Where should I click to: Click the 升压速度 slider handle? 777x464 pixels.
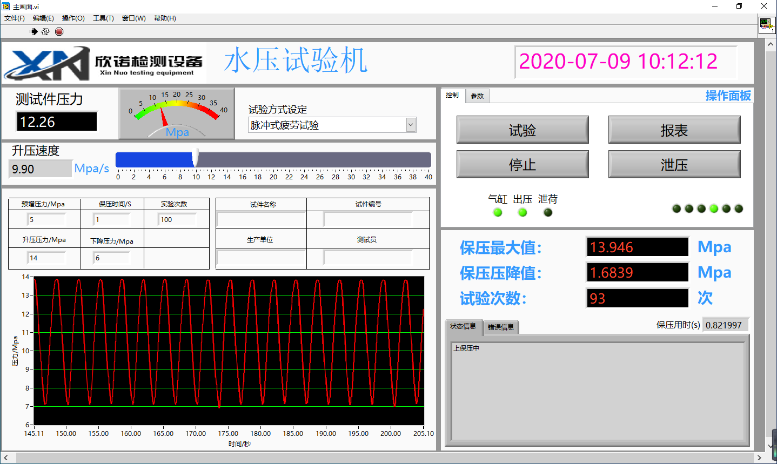pyautogui.click(x=195, y=159)
